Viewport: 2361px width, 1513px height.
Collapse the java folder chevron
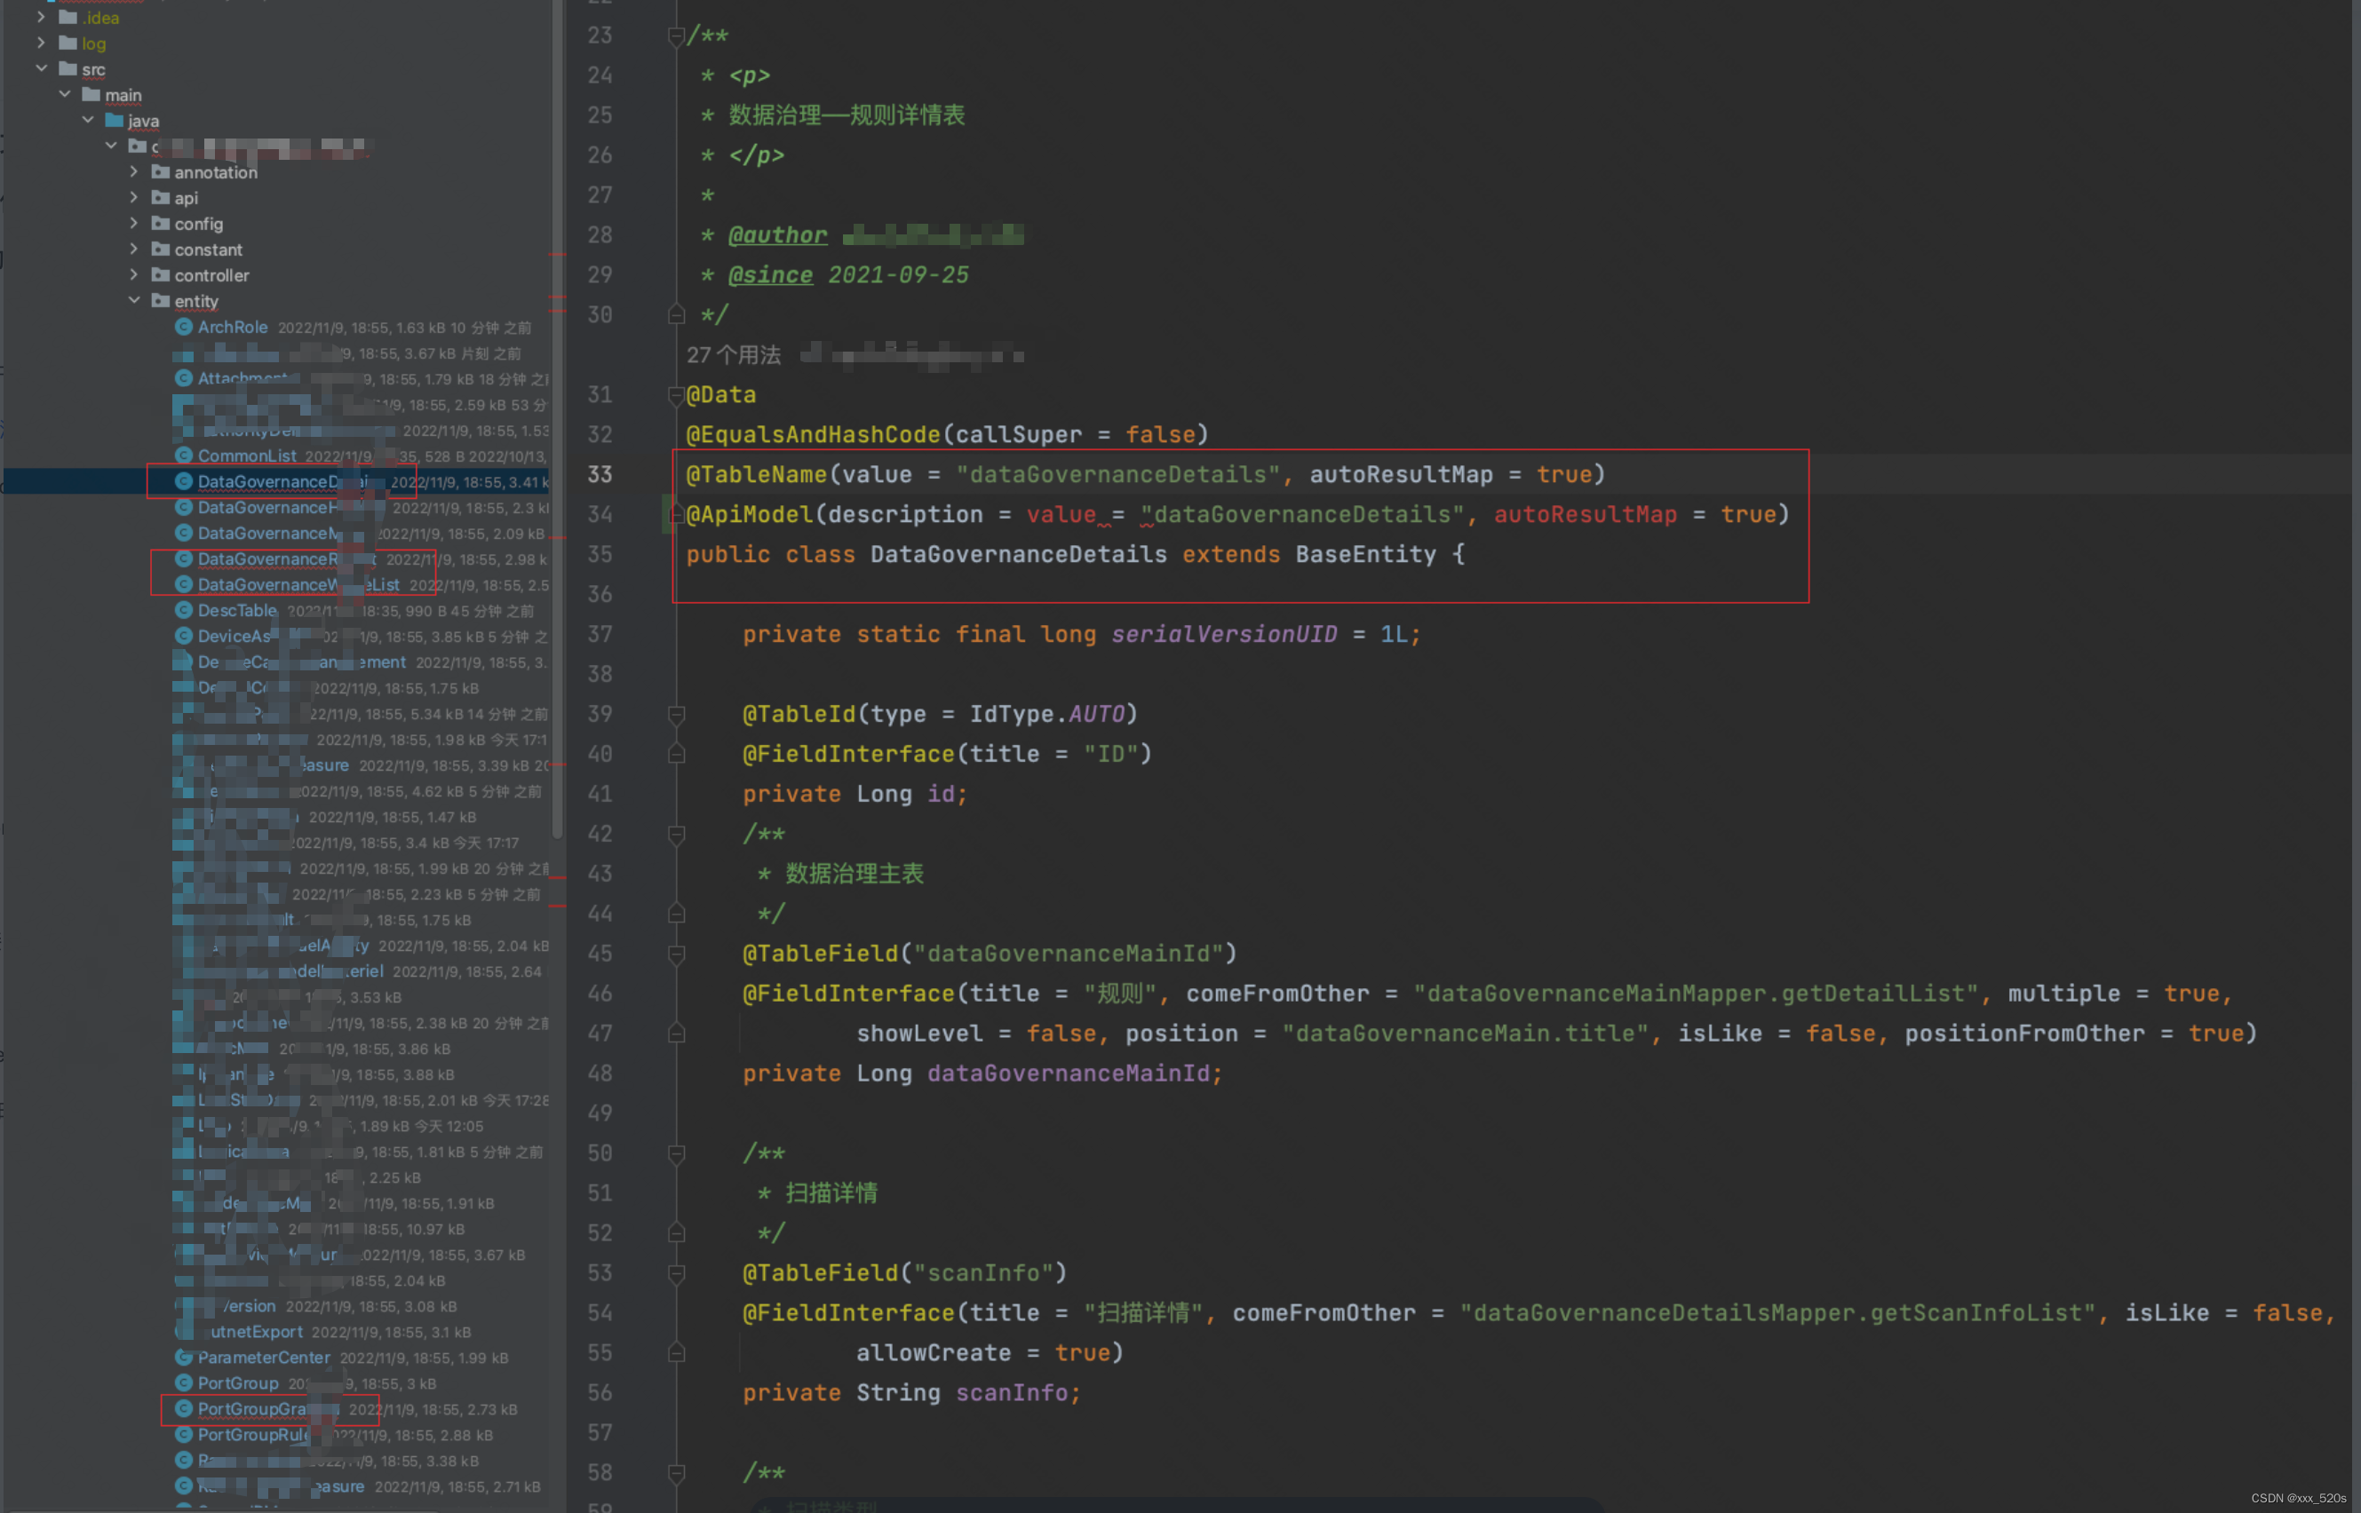[x=87, y=119]
